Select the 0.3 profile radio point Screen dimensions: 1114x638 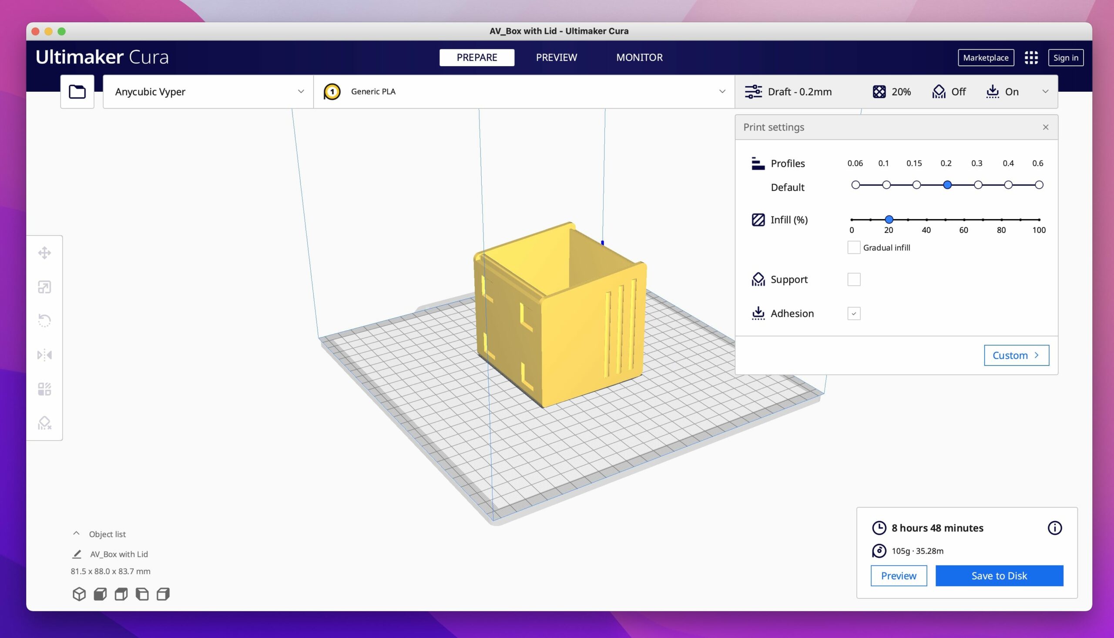click(x=978, y=185)
